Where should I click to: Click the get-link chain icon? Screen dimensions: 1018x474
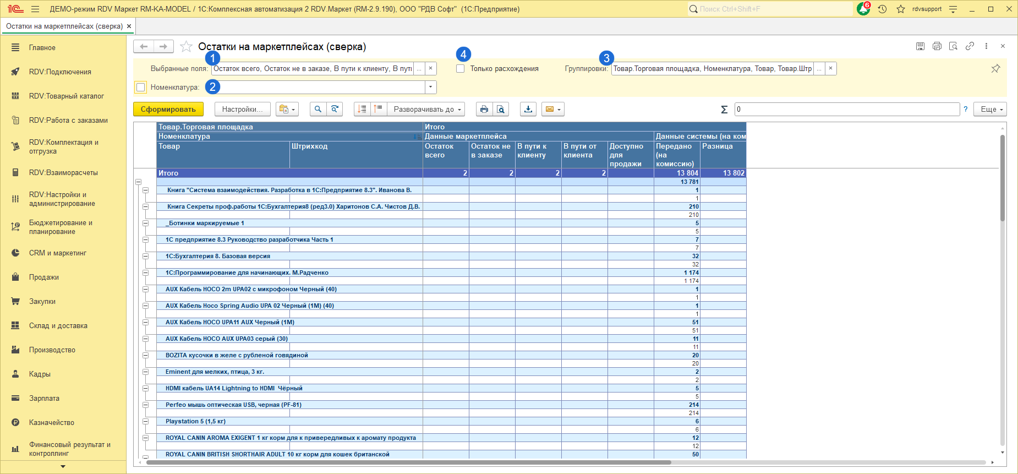coord(970,46)
